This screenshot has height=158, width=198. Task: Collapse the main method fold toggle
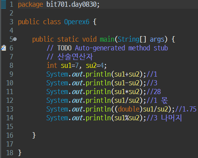coord(15,39)
